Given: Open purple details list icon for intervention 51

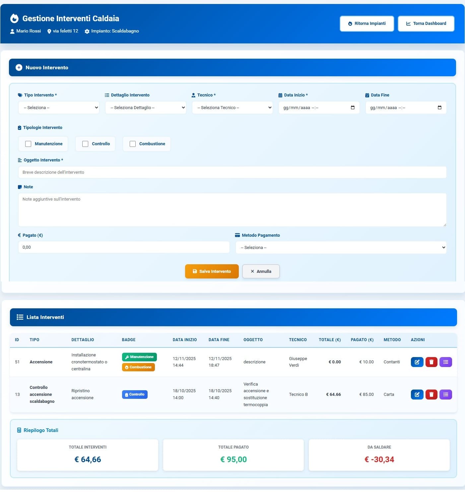Looking at the screenshot, I should tap(445, 362).
